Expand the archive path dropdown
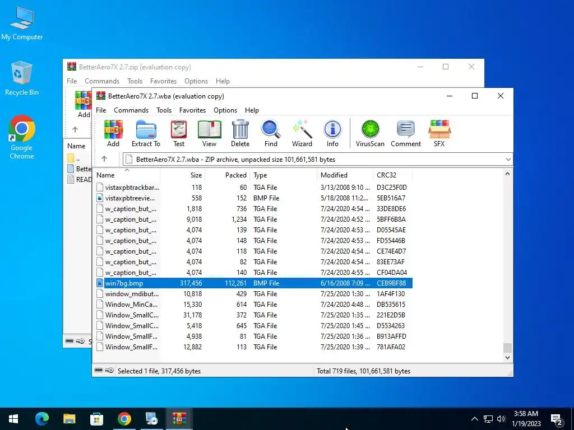The height and width of the screenshot is (430, 574). [508, 160]
